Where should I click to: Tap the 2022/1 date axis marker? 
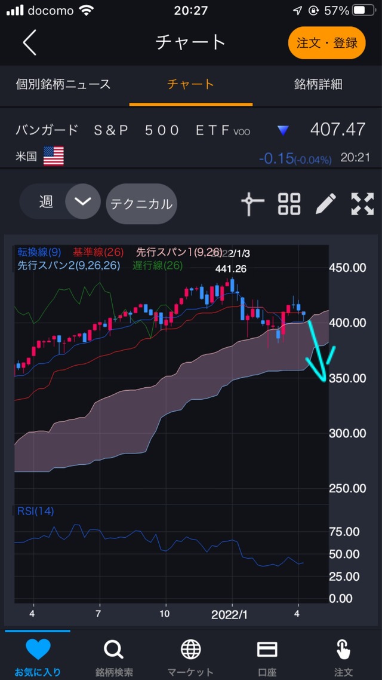(x=229, y=614)
